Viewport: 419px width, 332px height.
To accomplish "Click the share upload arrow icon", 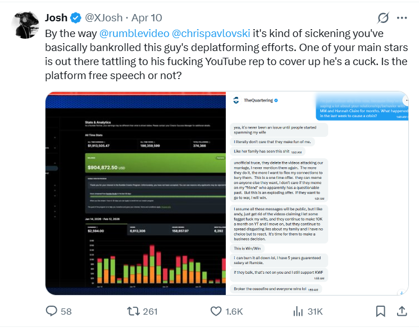I will click(x=401, y=311).
